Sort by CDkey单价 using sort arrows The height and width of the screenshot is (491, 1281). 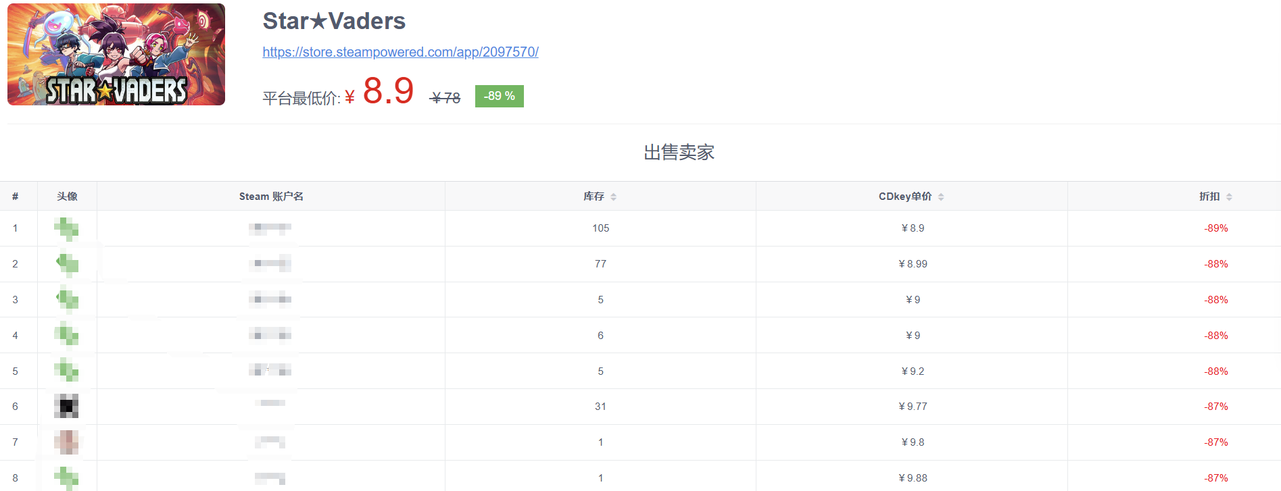(x=941, y=197)
